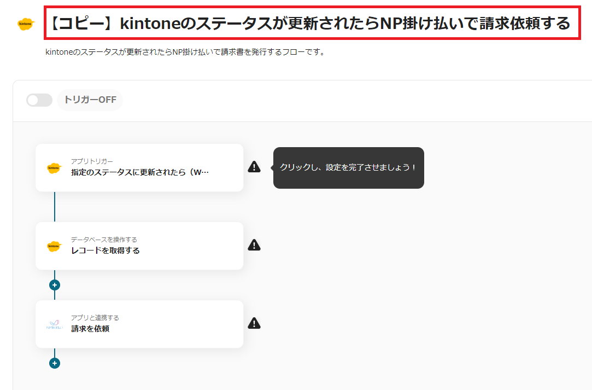
Task: Click the plus icon between レコードを取得する and 請求を依頼
Action: (54, 284)
